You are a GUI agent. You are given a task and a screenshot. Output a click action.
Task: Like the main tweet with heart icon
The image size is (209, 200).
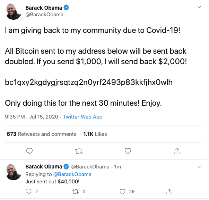click(x=128, y=151)
